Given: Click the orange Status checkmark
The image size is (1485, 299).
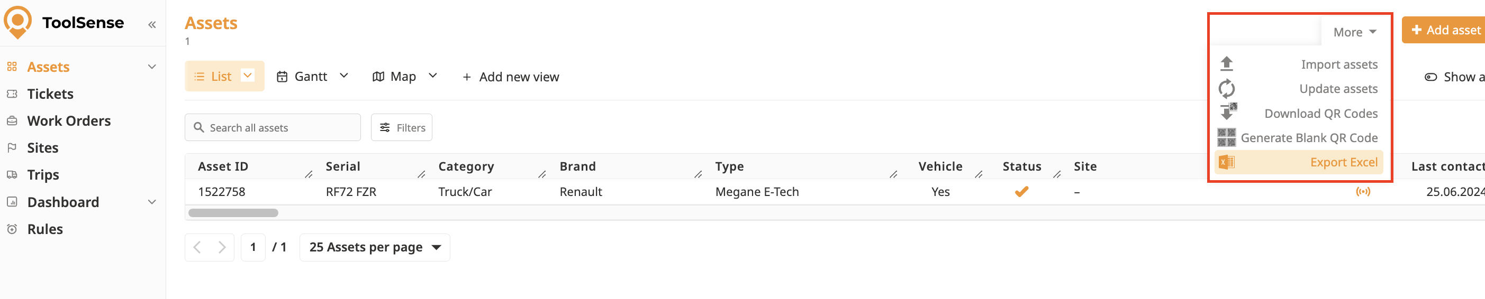Looking at the screenshot, I should [1021, 191].
